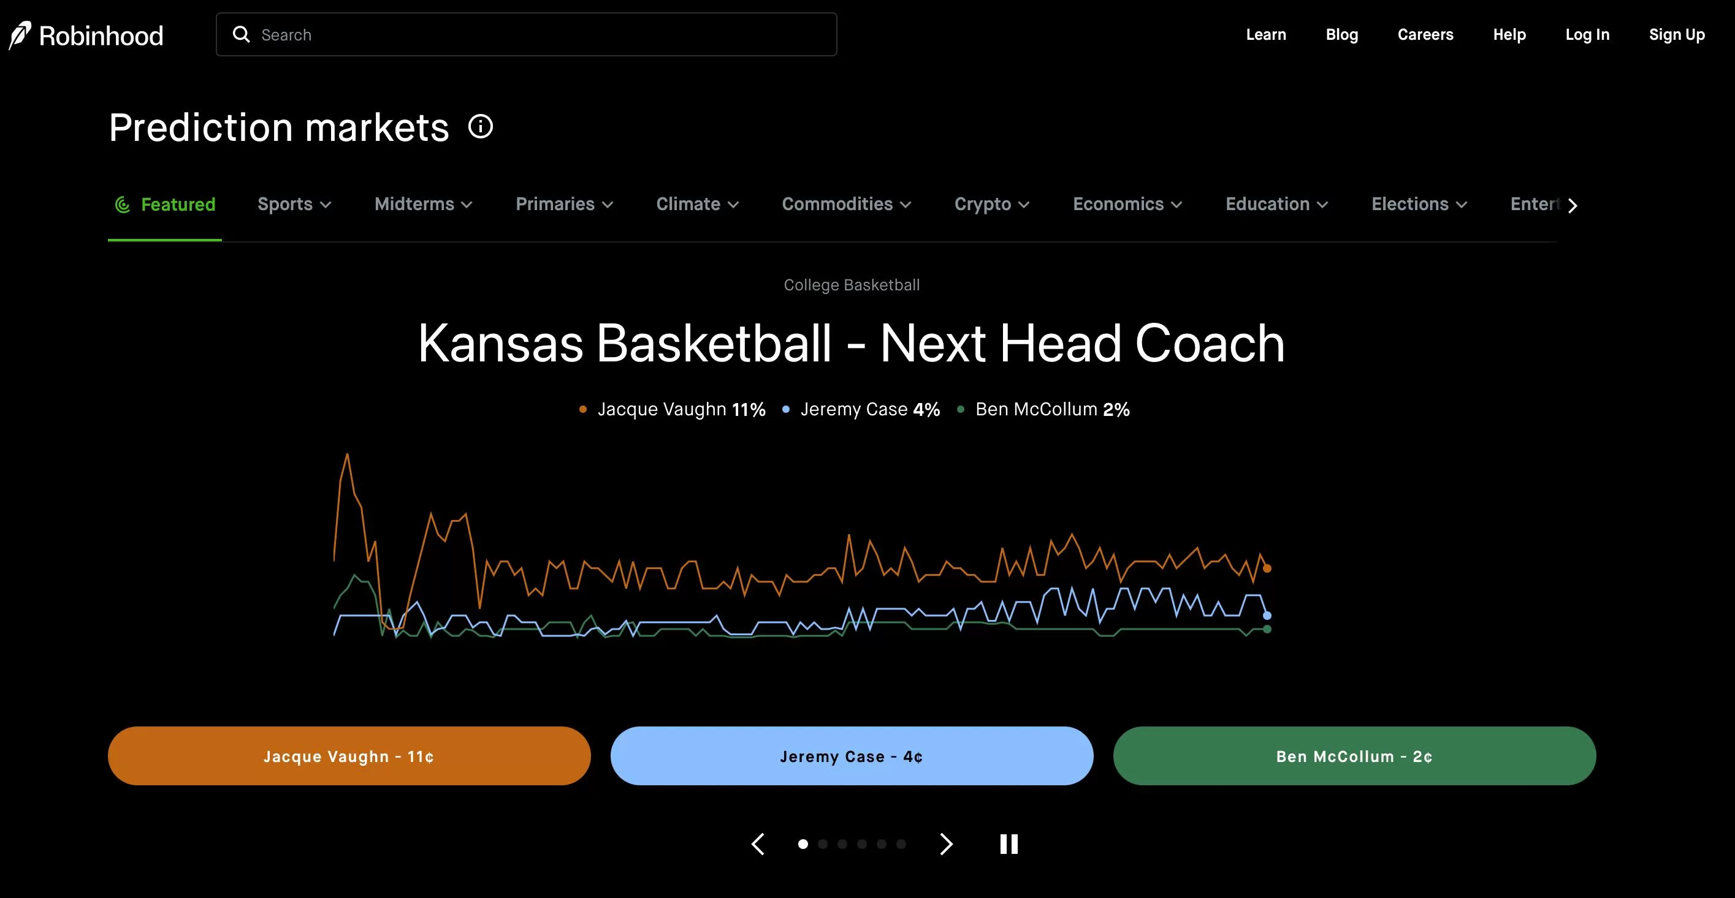
Task: Select the Featured tab
Action: 165,204
